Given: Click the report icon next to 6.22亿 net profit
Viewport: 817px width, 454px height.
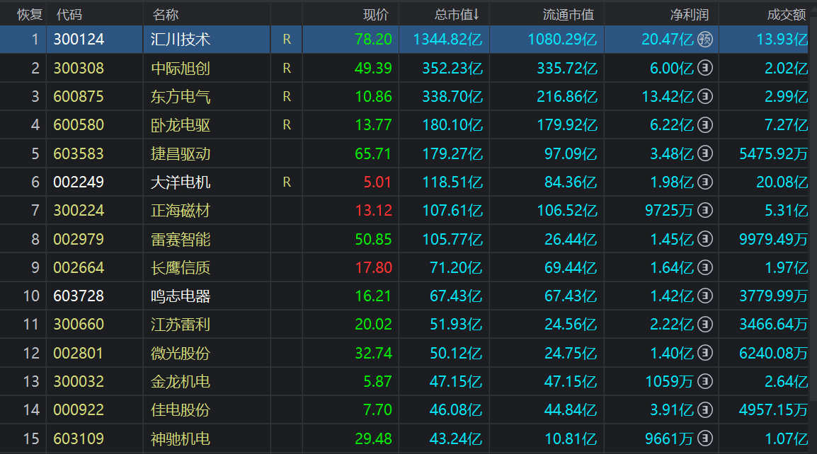Looking at the screenshot, I should coord(705,125).
